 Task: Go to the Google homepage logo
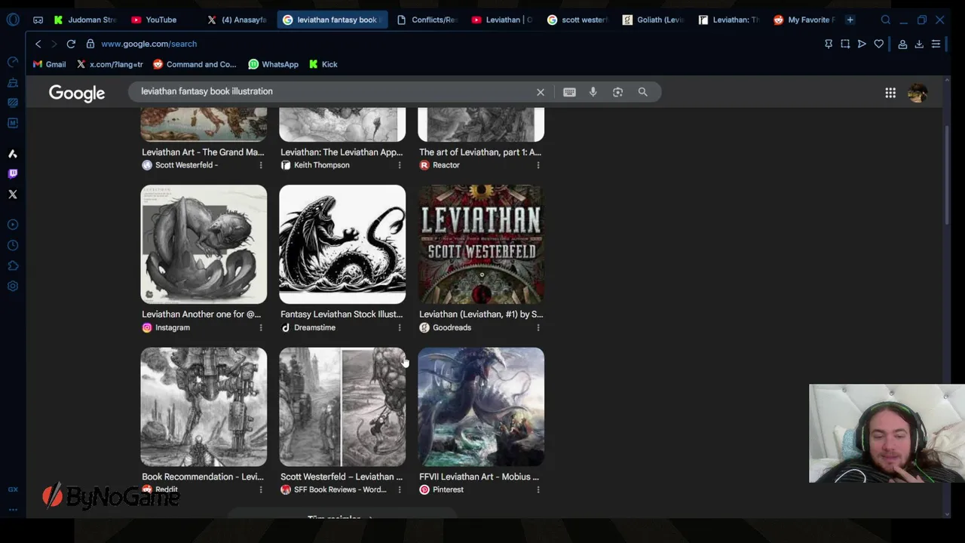coord(77,93)
